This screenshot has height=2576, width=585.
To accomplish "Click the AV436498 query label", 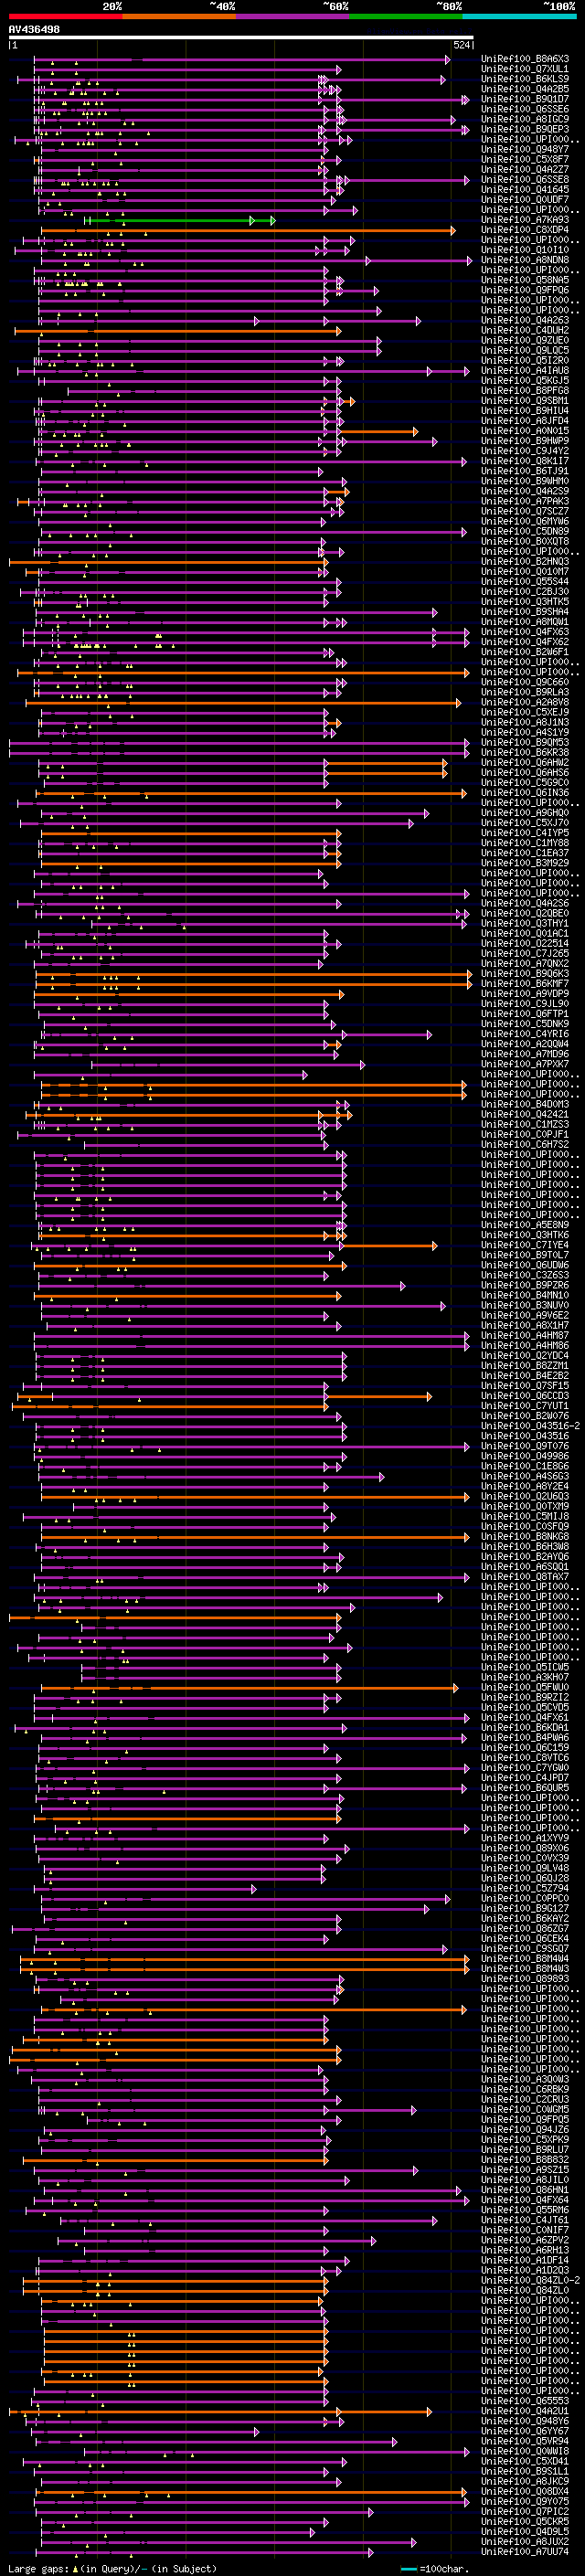I will [34, 29].
